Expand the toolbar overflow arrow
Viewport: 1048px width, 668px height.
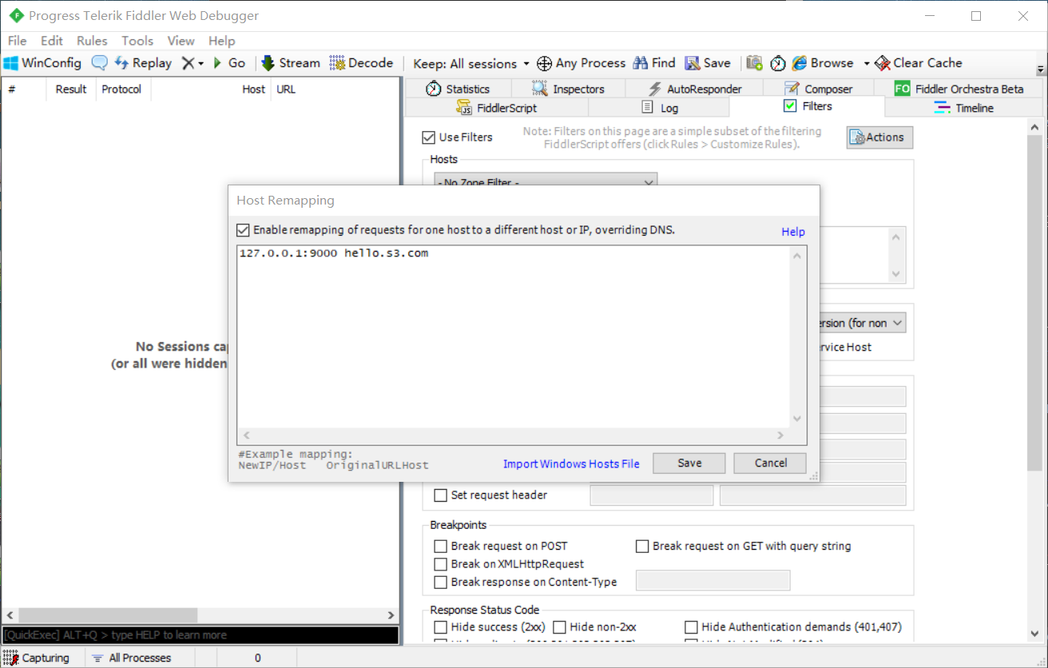[1041, 70]
